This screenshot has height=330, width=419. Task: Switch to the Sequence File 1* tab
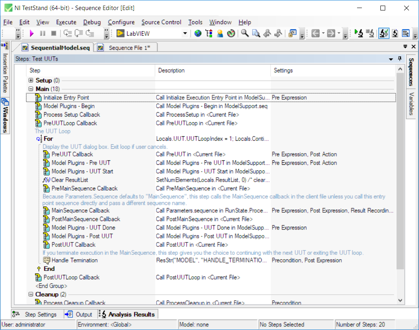129,48
